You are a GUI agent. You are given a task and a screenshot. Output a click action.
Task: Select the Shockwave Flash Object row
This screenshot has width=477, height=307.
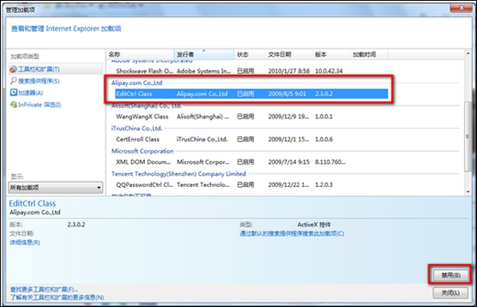coord(252,71)
